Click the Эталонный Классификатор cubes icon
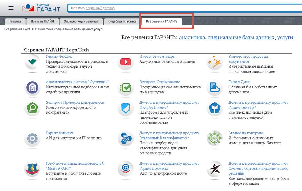This screenshot has height=191, width=302. pos(126,138)
